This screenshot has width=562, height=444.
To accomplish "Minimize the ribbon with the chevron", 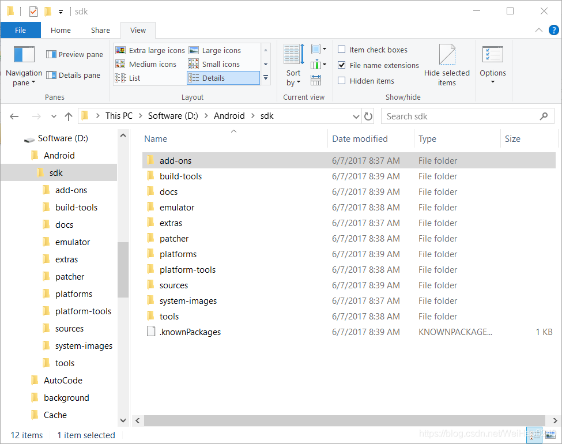I will [539, 30].
